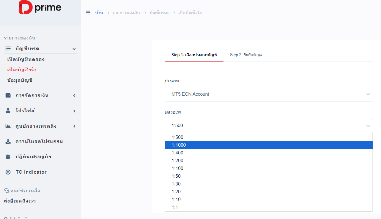Image resolution: width=381 pixels, height=219 pixels.
Task: Click ส่งอีเมลถึงเรา email us link
Action: tap(20, 201)
